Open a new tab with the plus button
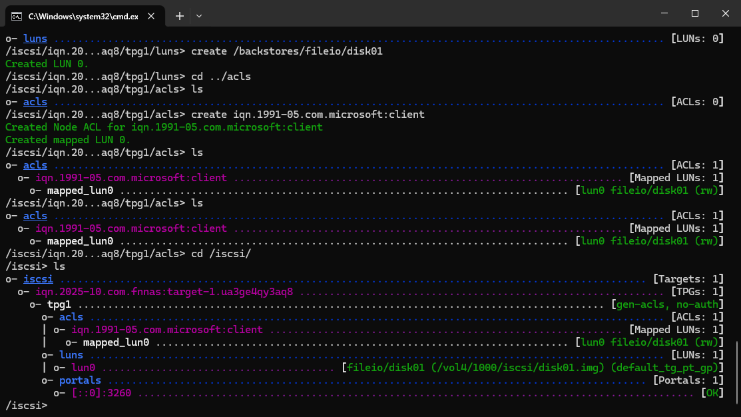This screenshot has height=417, width=741. click(x=179, y=15)
